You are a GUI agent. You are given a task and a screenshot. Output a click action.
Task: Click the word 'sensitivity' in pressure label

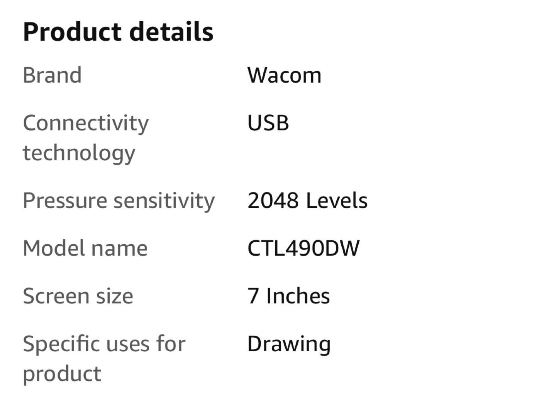pos(164,201)
